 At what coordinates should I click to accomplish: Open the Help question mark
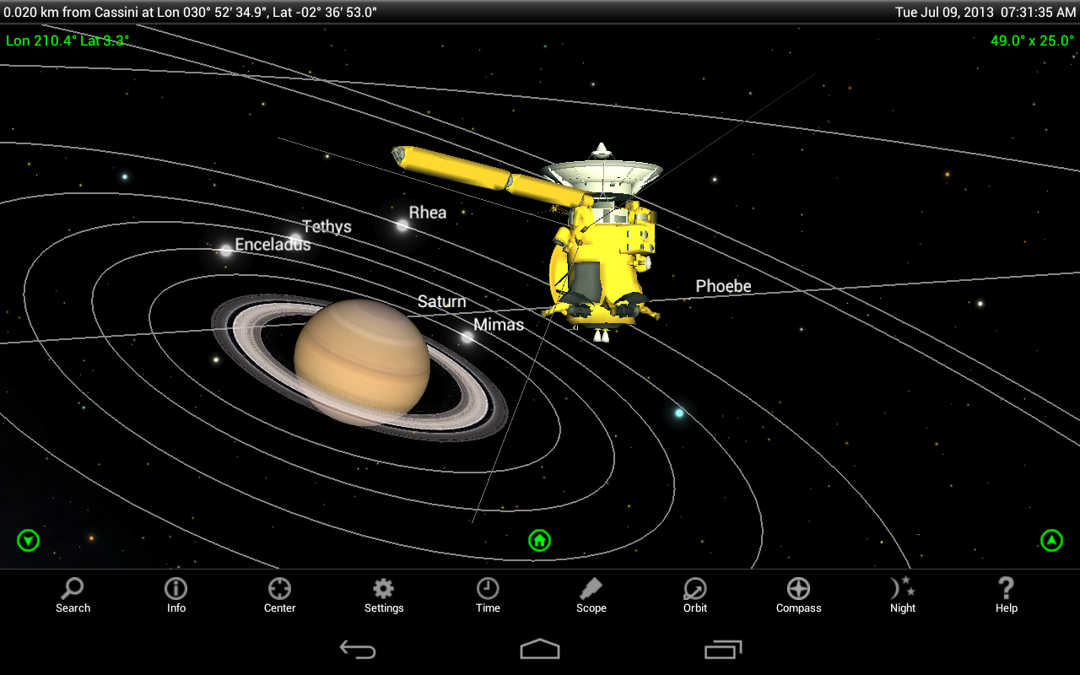tap(1007, 595)
